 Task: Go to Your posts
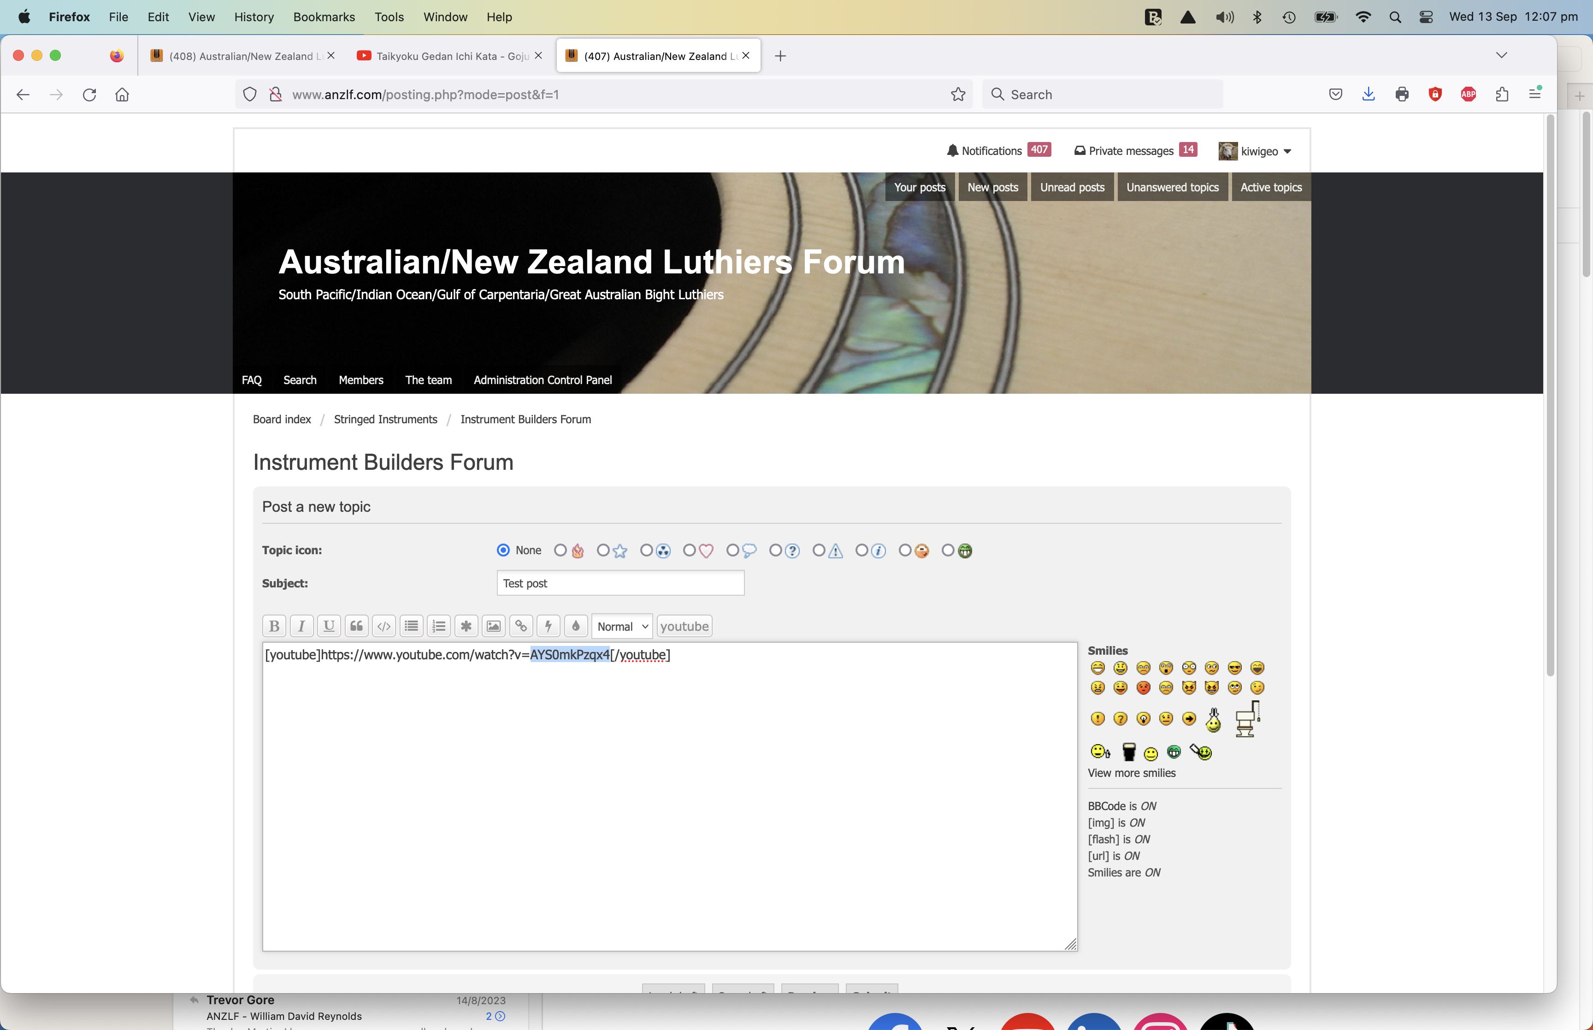click(920, 187)
